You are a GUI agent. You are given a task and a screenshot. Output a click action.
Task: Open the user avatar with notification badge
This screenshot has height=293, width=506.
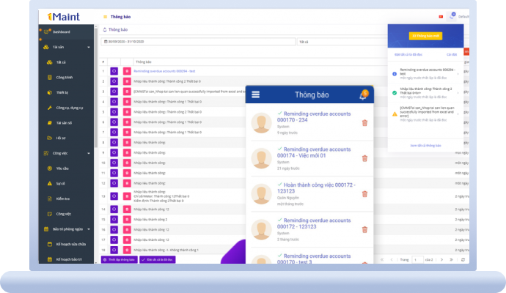(453, 16)
